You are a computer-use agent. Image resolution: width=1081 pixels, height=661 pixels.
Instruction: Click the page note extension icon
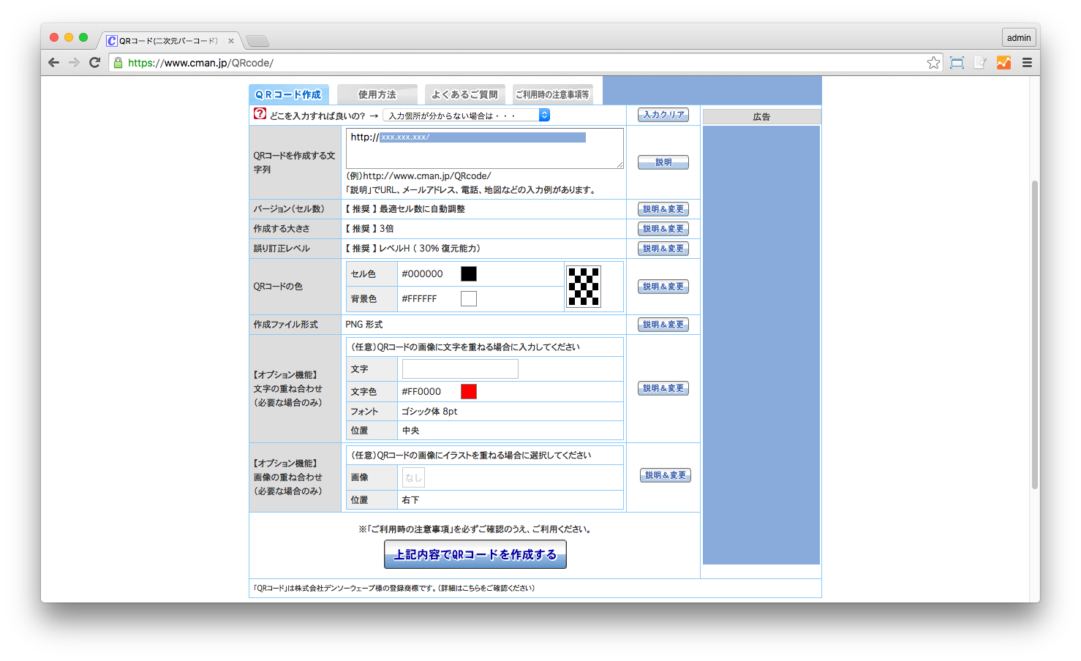pyautogui.click(x=980, y=63)
